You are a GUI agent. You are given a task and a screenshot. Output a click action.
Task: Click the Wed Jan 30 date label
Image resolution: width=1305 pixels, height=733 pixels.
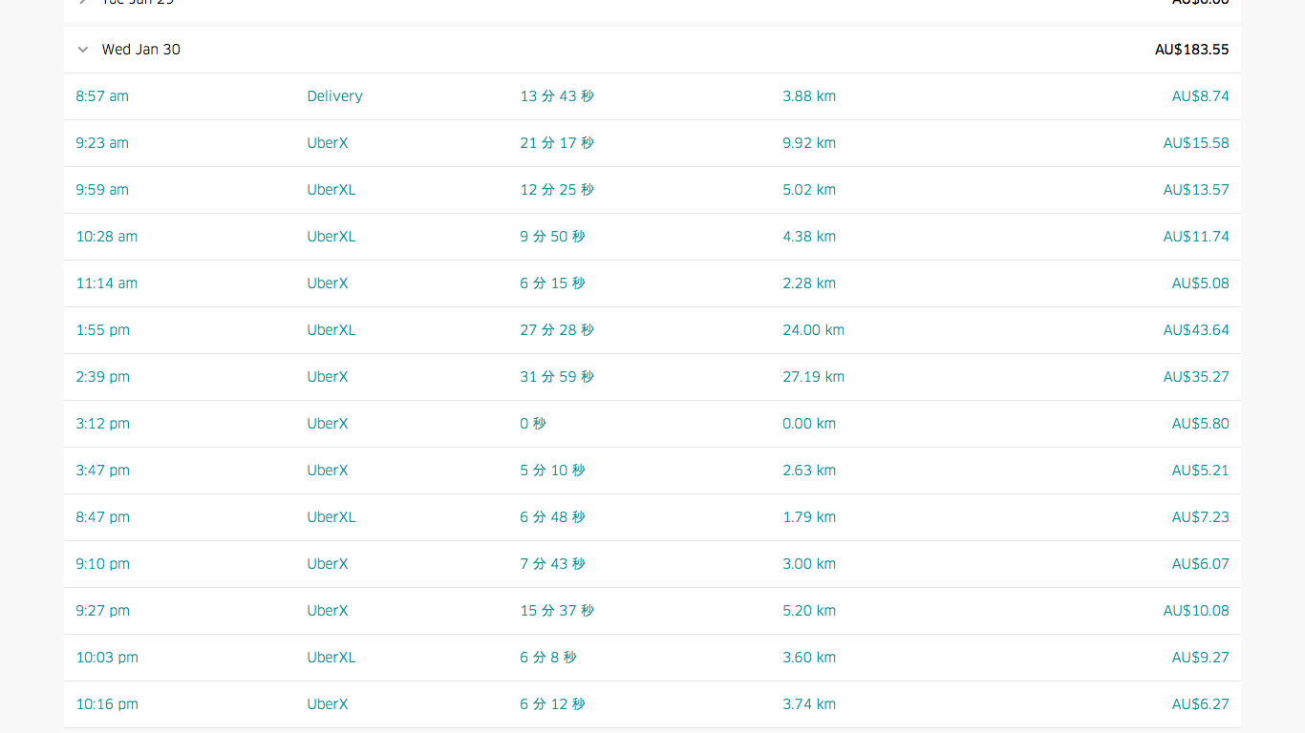coord(141,50)
